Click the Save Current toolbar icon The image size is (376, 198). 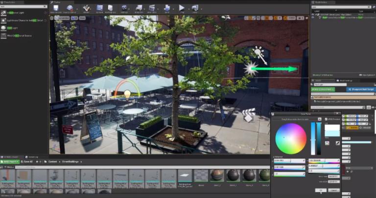tap(55, 8)
